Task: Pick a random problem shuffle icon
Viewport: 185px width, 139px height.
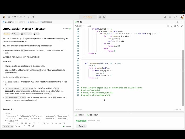Action: tap(33, 17)
